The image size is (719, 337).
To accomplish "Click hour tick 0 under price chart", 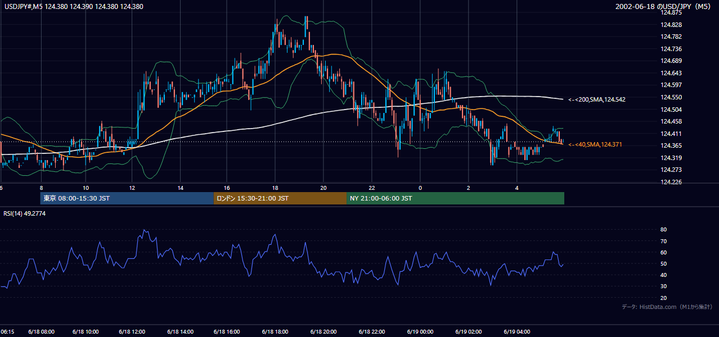I will pyautogui.click(x=420, y=188).
